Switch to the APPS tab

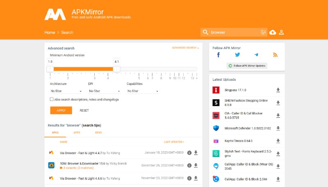pos(77,132)
